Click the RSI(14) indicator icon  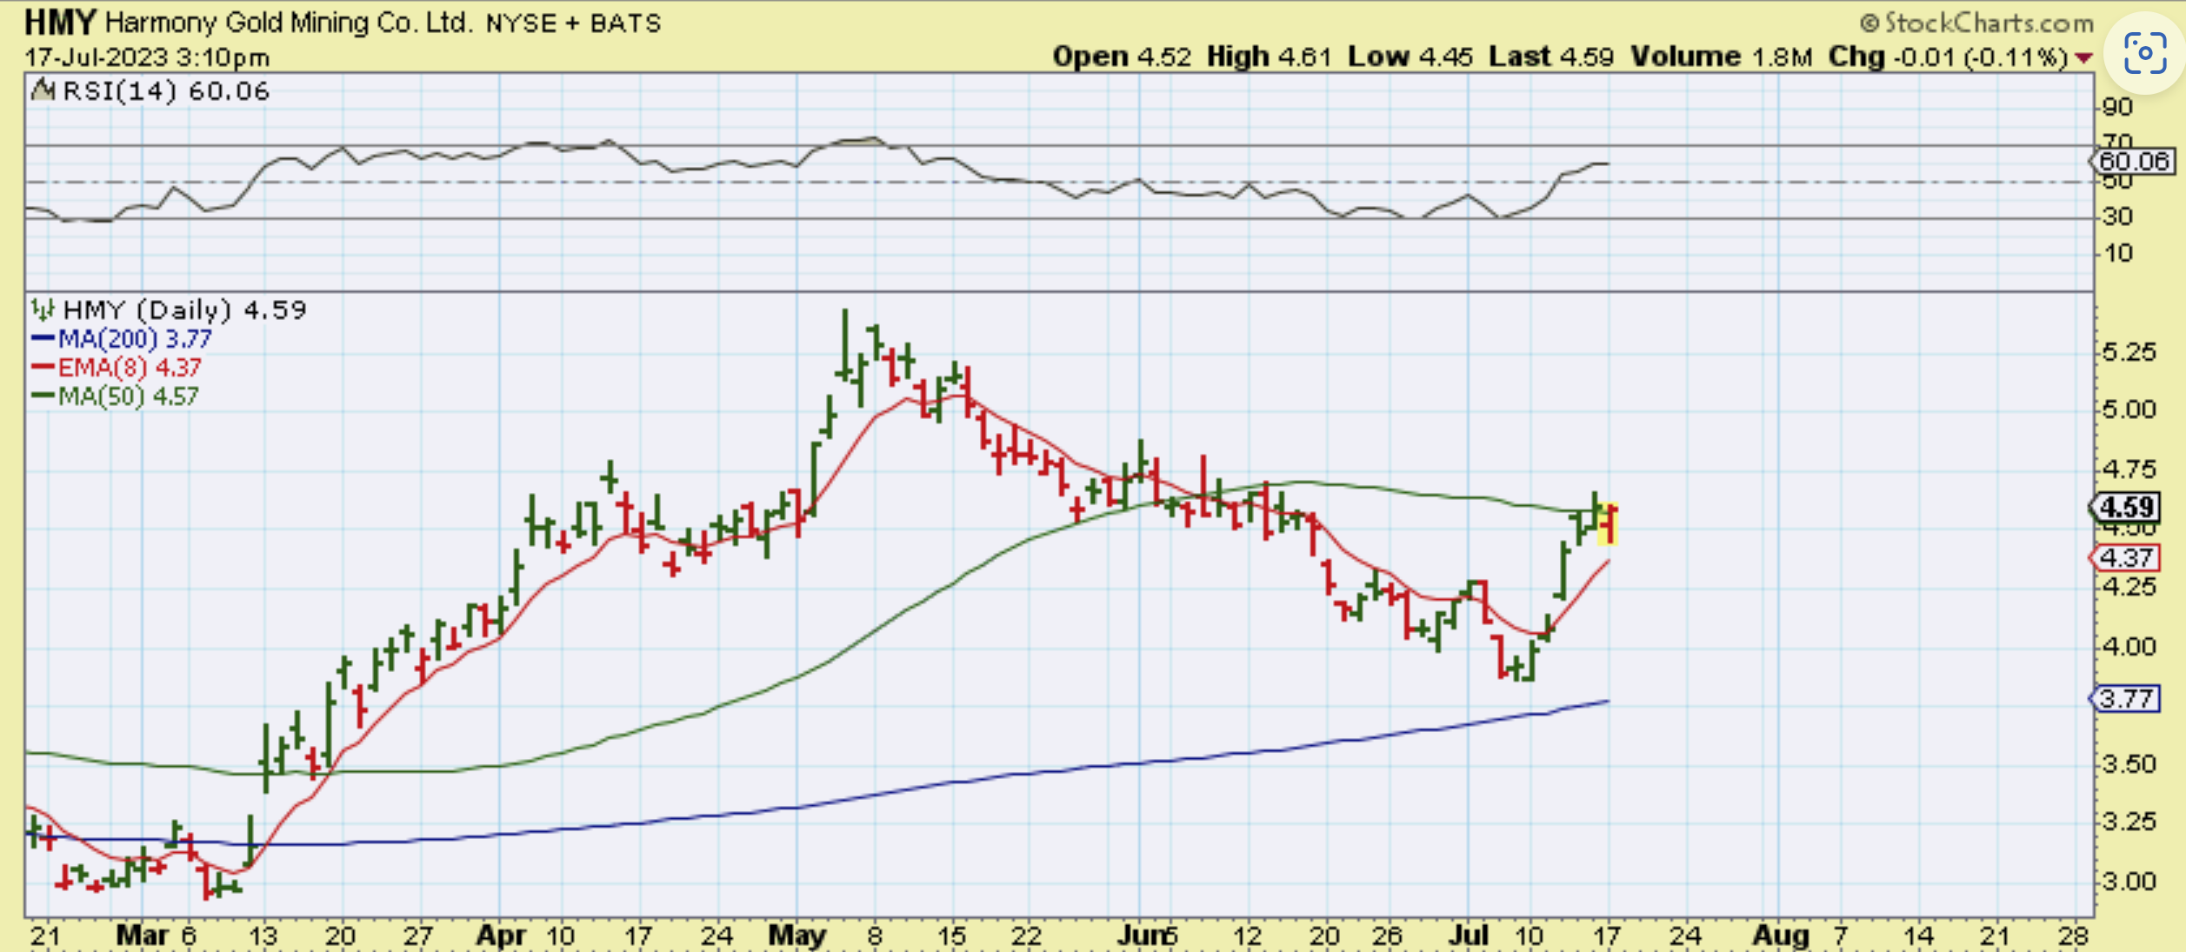pyautogui.click(x=43, y=90)
